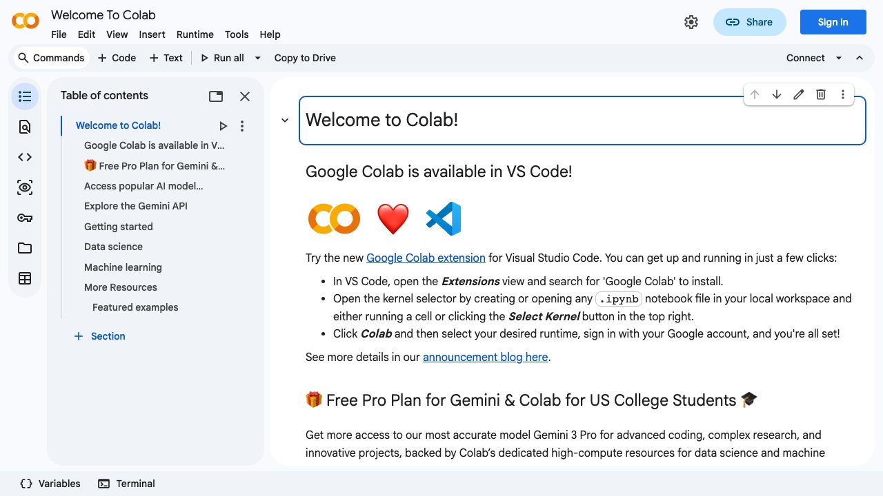Image resolution: width=883 pixels, height=496 pixels.
Task: Open the Runtime menu
Action: click(195, 34)
